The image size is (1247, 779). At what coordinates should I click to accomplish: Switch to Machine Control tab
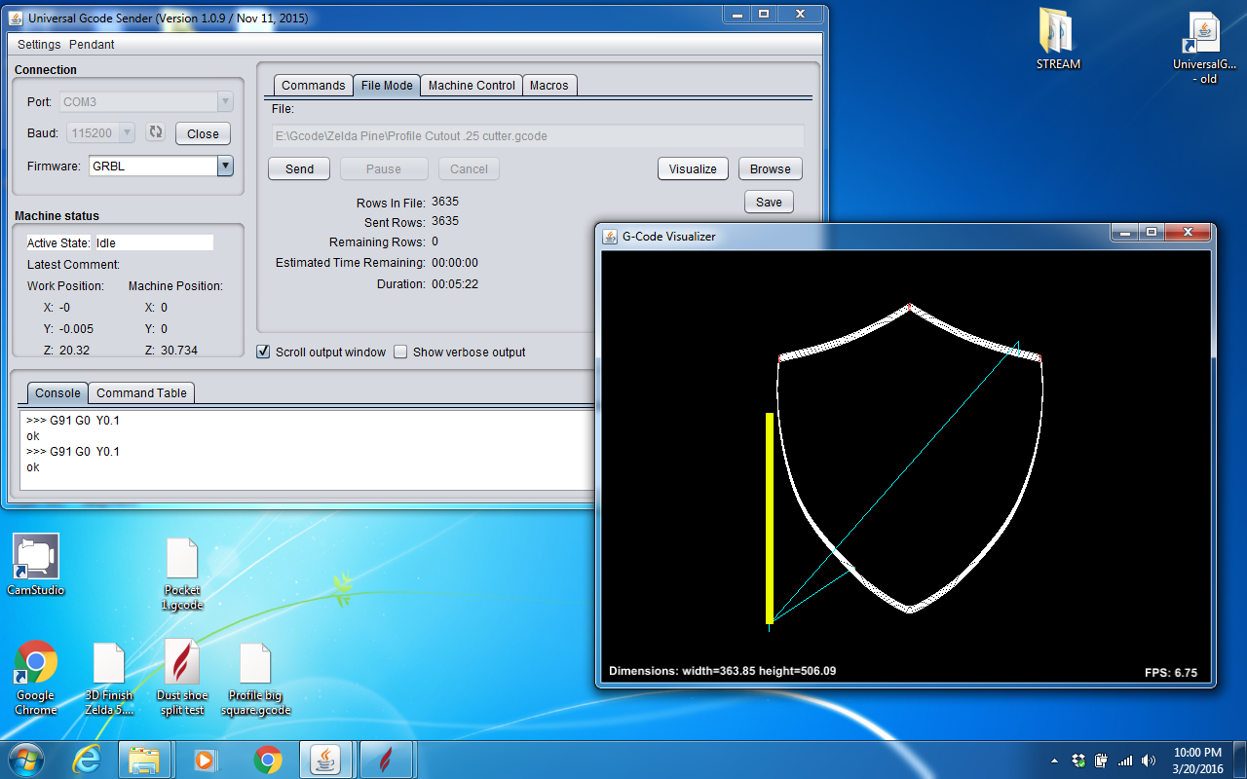[x=472, y=86]
